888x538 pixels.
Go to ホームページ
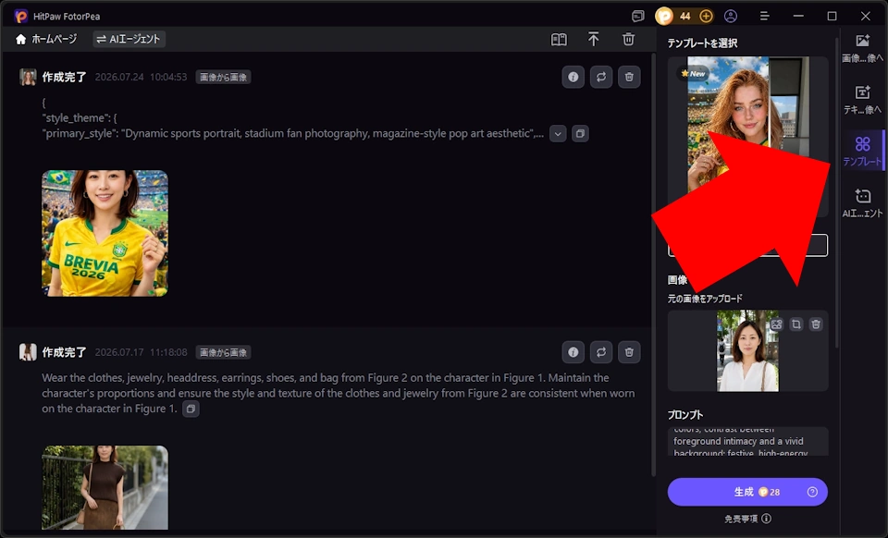coord(46,39)
